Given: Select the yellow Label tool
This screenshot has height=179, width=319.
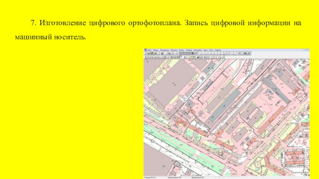Looking at the screenshot, I should 191,57.
